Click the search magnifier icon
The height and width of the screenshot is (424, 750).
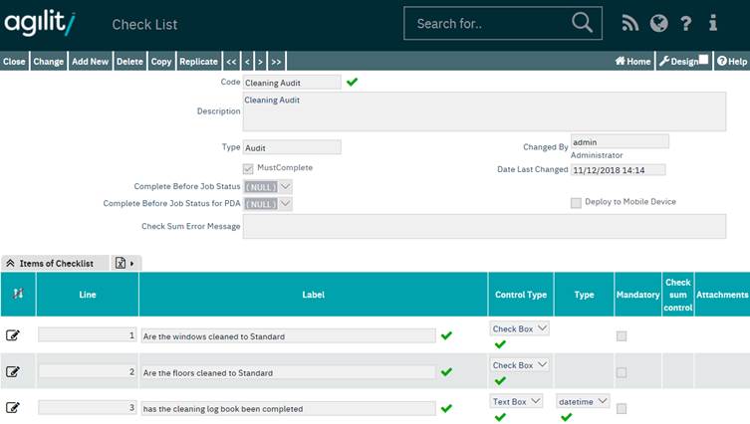[582, 24]
